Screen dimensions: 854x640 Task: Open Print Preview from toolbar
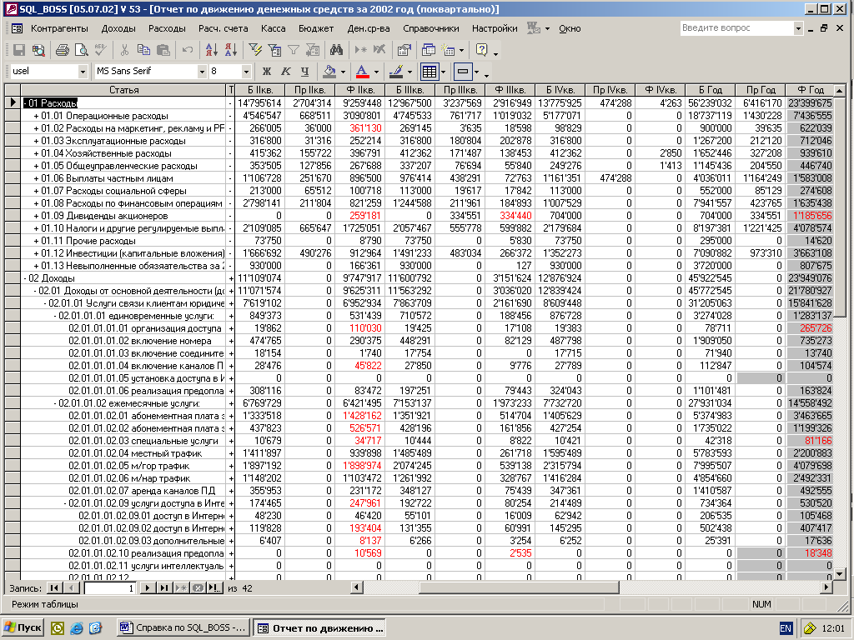pos(80,50)
